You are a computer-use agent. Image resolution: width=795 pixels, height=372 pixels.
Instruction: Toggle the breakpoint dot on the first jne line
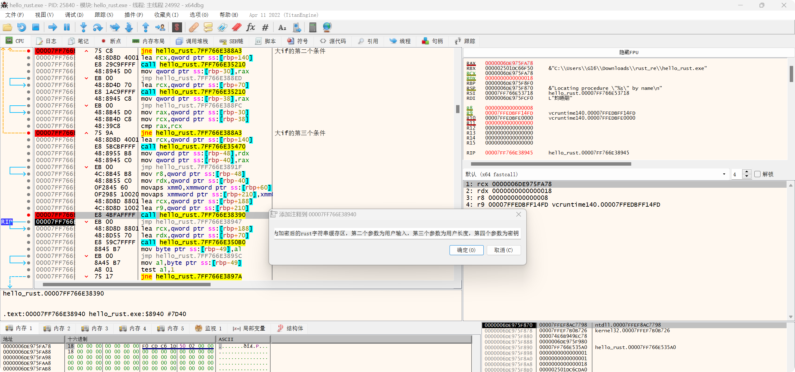[x=29, y=51]
